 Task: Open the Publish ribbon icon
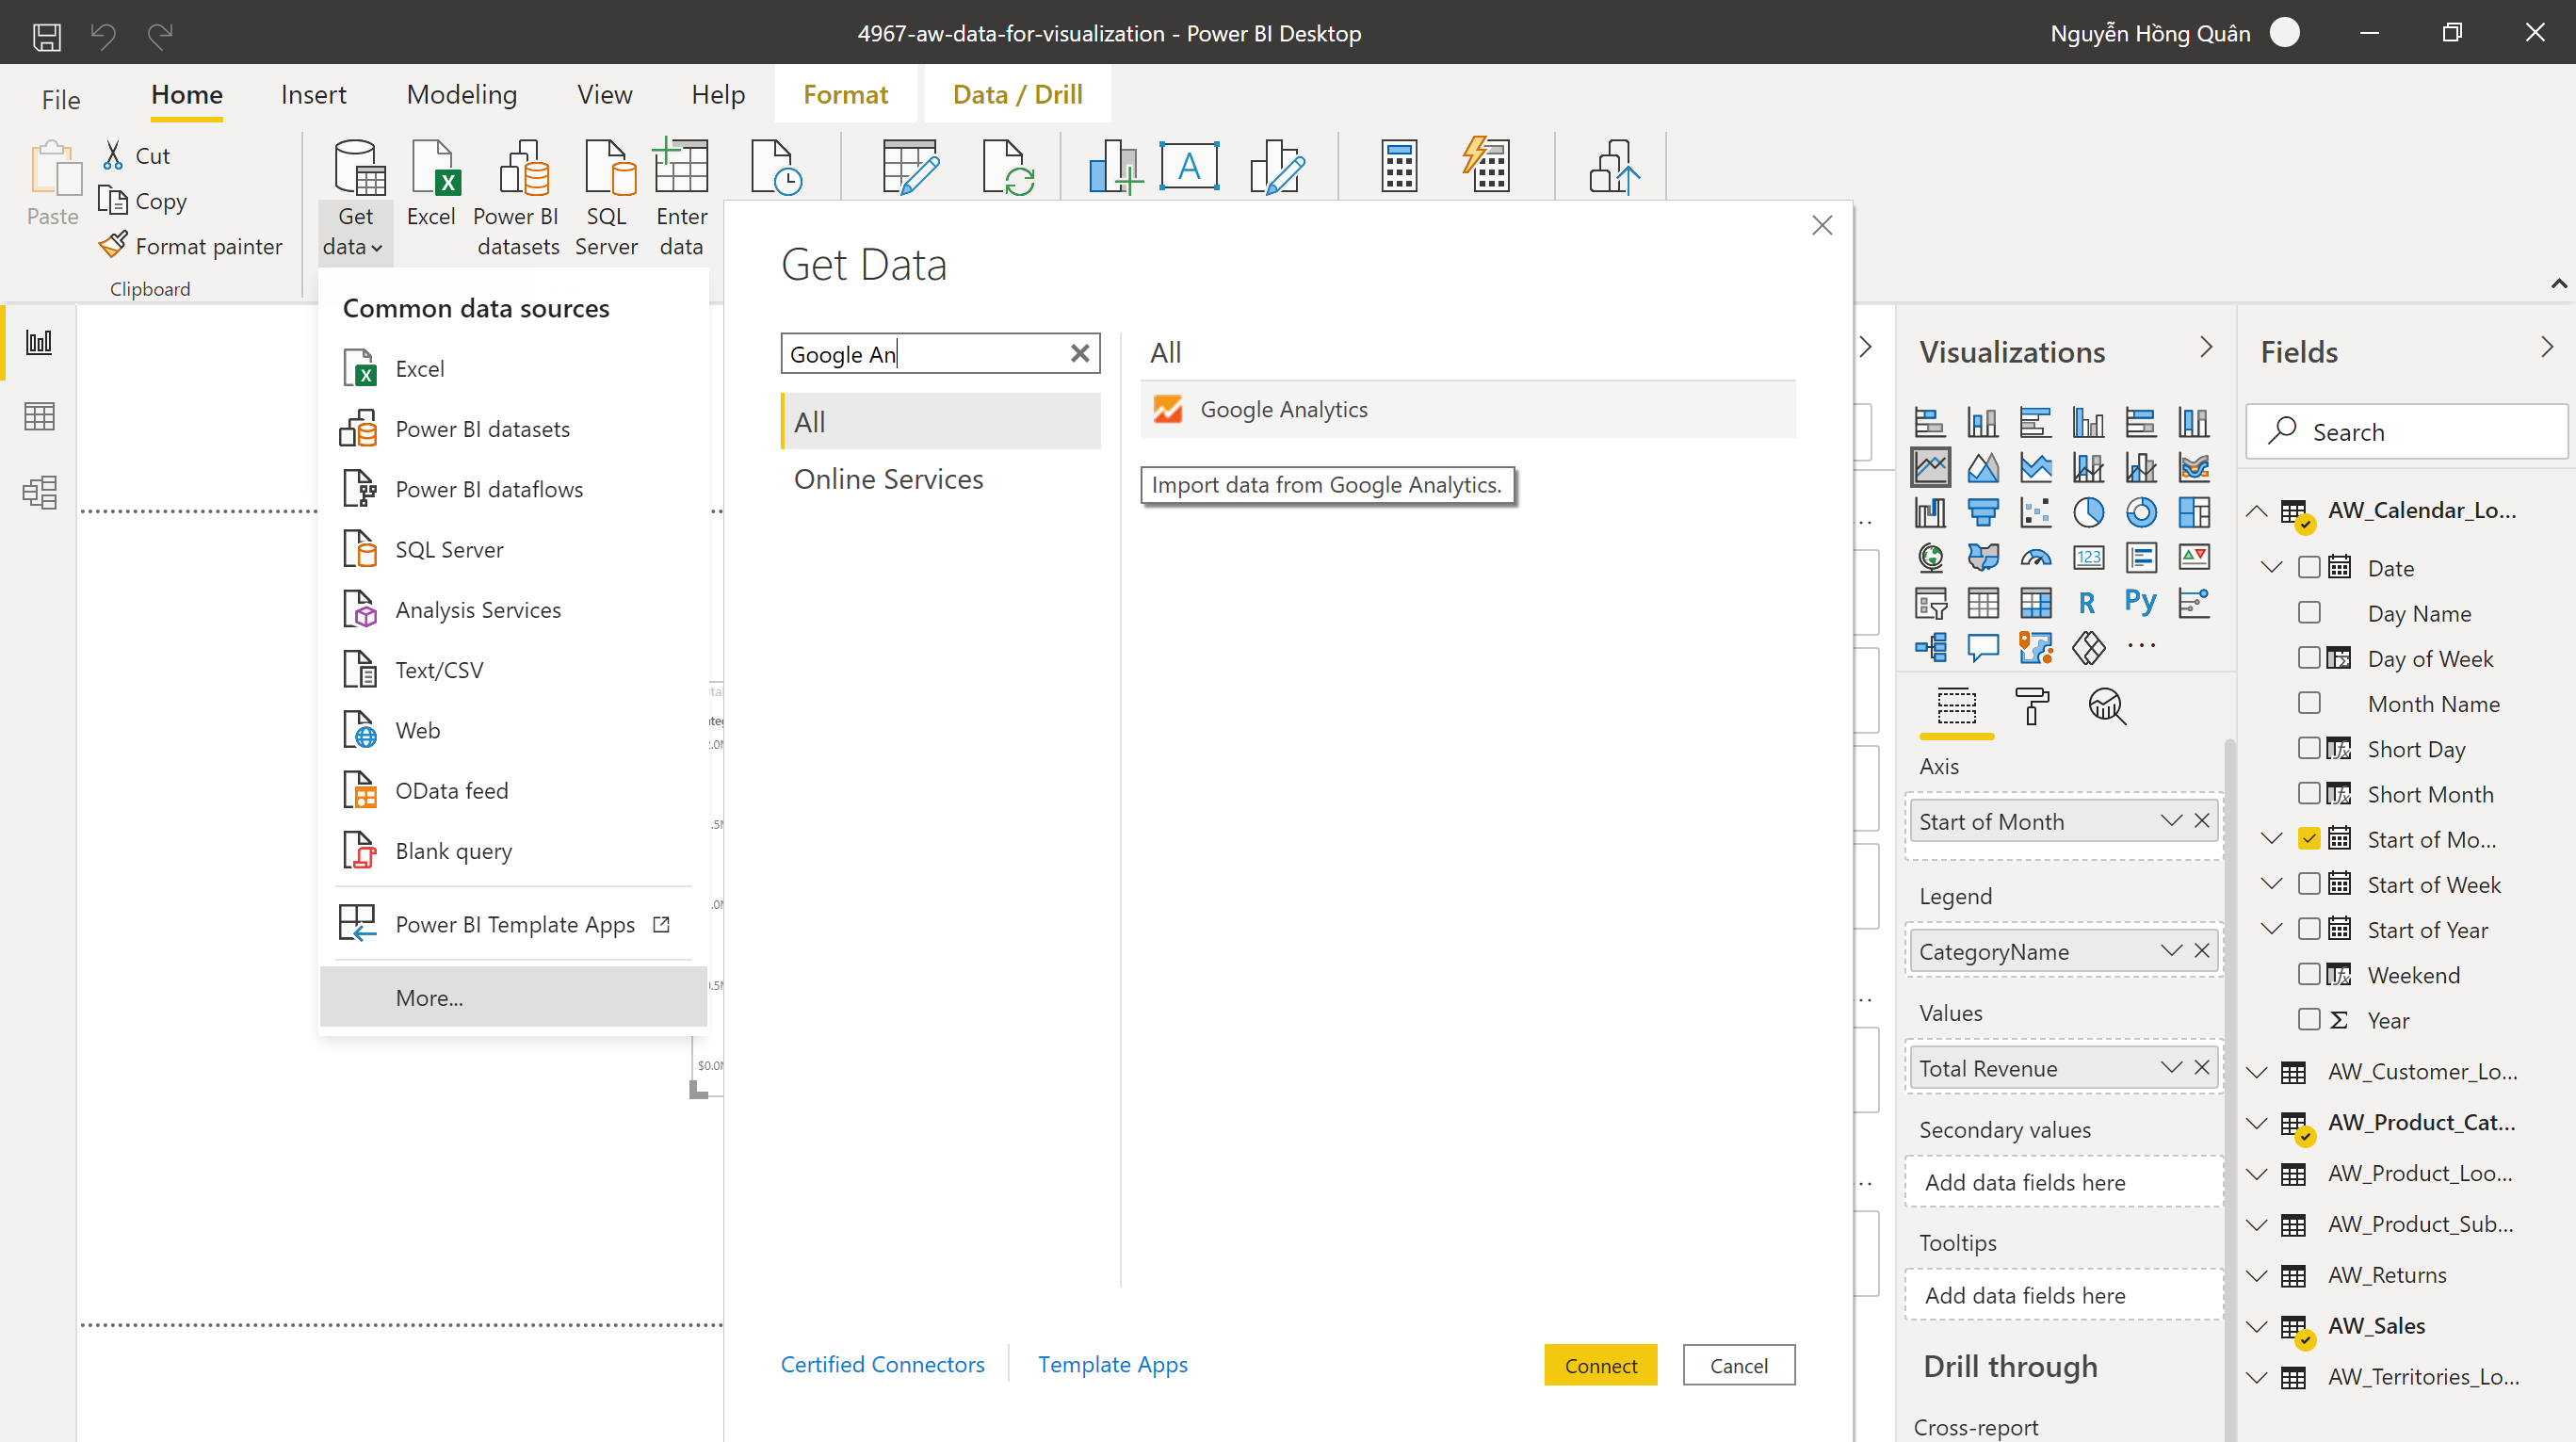pyautogui.click(x=1614, y=166)
